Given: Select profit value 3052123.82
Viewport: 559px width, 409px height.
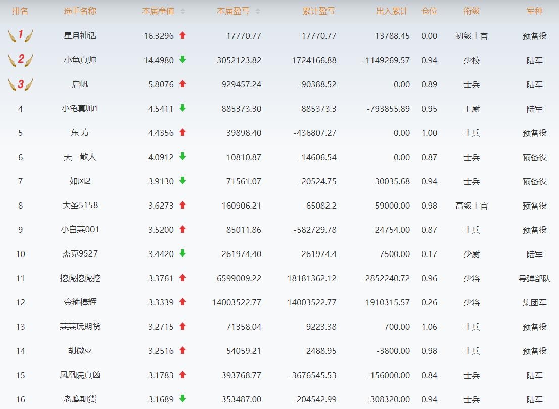Looking at the screenshot, I should point(239,60).
